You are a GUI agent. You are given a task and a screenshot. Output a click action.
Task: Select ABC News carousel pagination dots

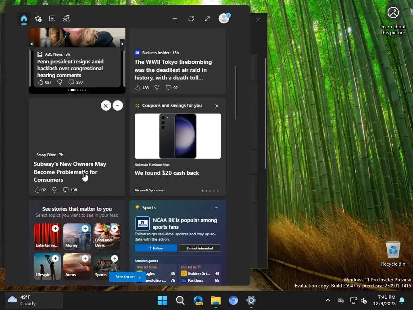point(77,90)
